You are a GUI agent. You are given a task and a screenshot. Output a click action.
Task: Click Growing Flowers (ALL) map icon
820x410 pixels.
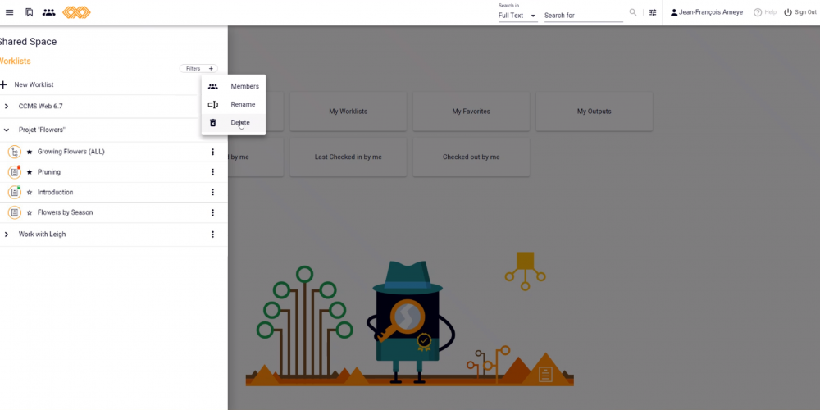(x=15, y=152)
